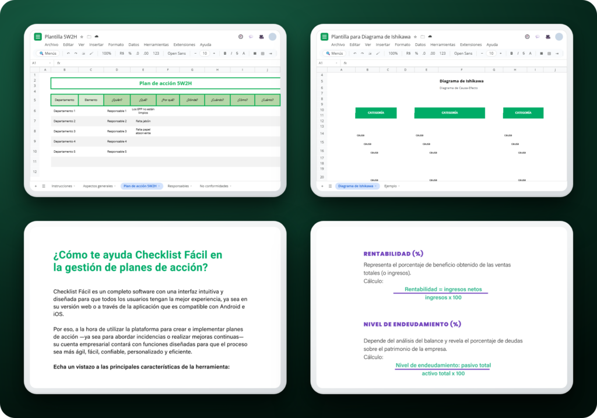Open comments bubble in Ishikawa sheet header
The height and width of the screenshot is (418, 597).
[537, 37]
